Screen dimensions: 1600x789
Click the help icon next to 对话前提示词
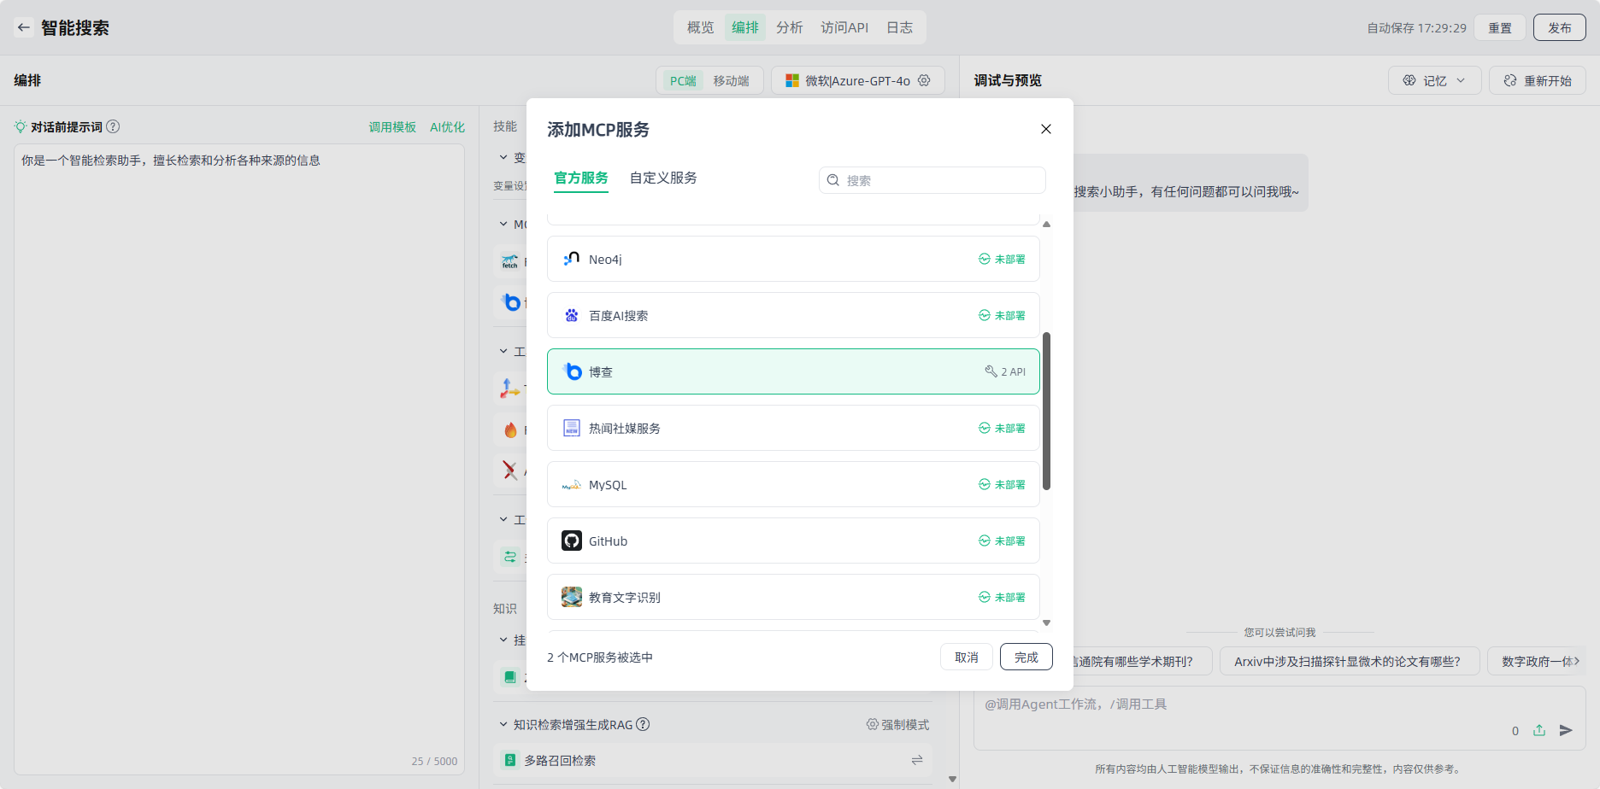113,126
